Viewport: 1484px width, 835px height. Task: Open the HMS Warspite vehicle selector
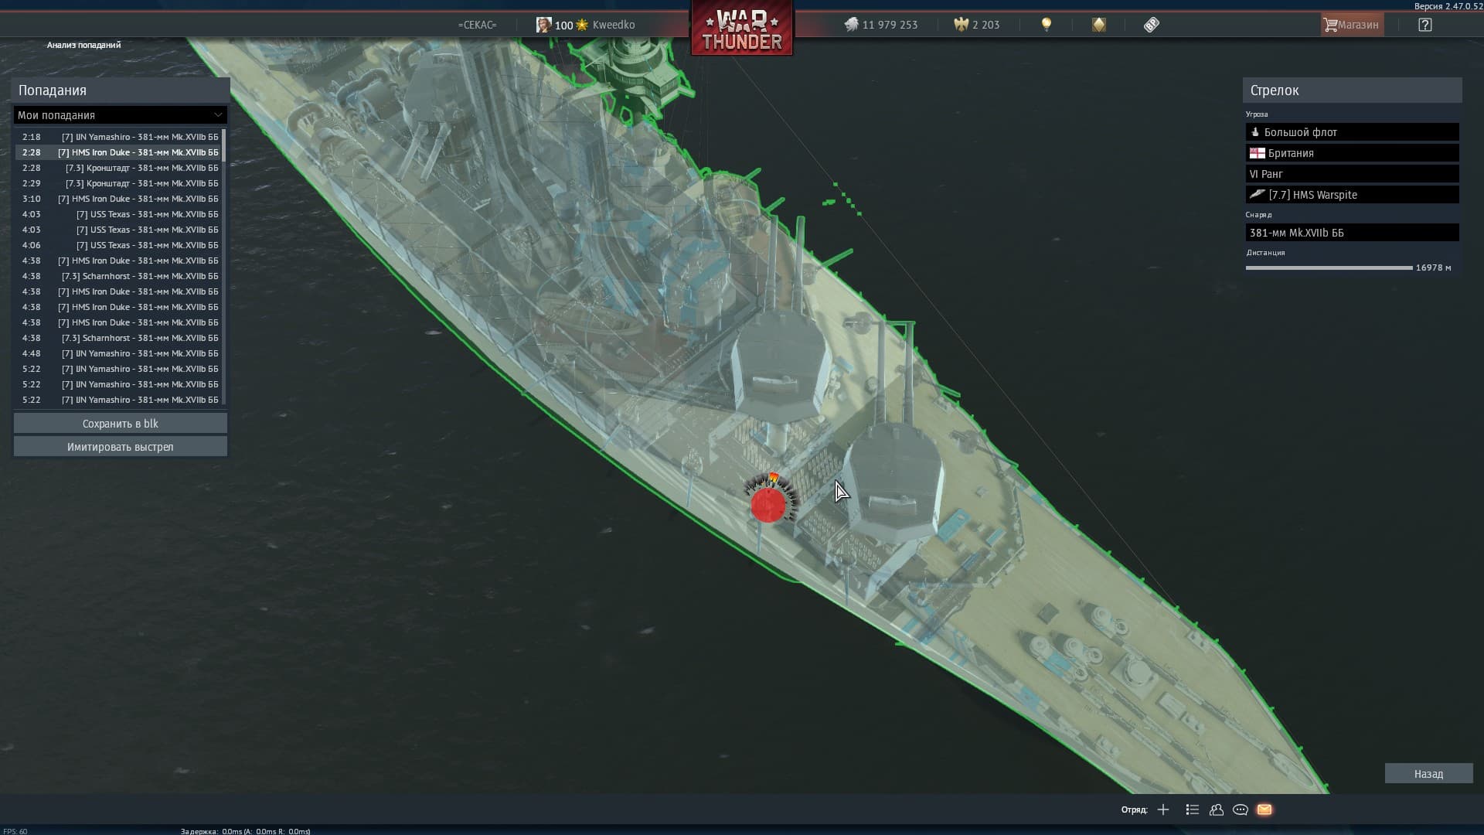1352,195
